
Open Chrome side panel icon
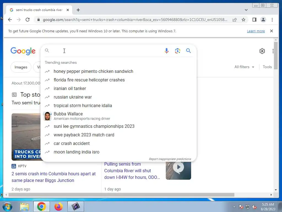254,20
